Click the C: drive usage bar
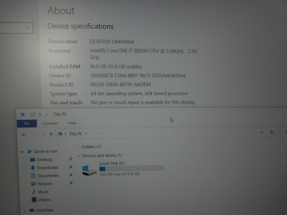 point(131,168)
